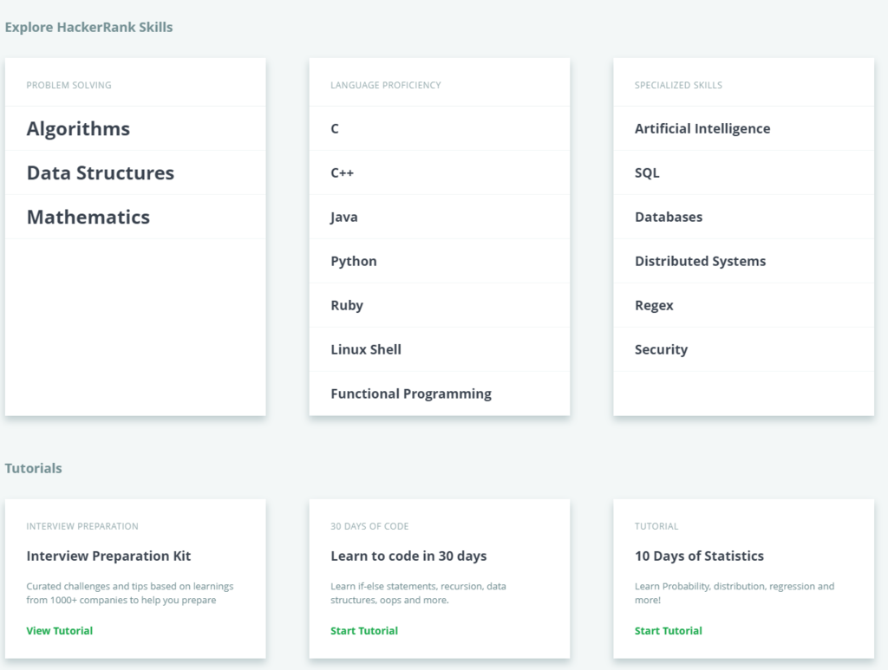Open the Interview Preparation Kit title
The width and height of the screenshot is (888, 670).
click(108, 556)
